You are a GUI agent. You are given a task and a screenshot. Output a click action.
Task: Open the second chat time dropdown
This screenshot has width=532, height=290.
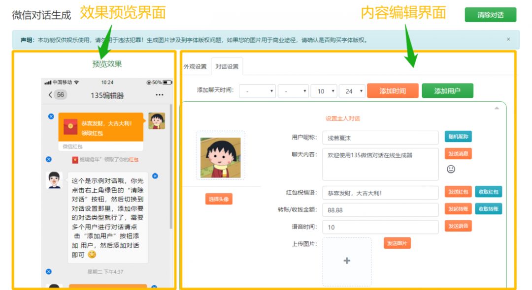(293, 91)
